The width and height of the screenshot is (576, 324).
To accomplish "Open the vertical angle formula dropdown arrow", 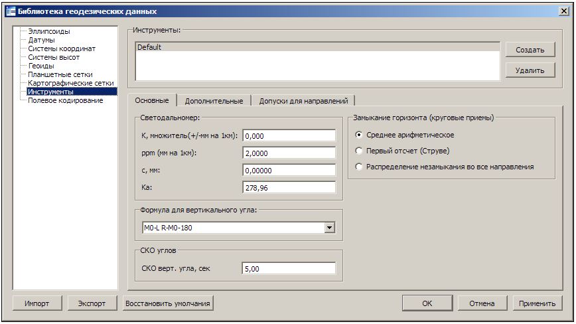I will pyautogui.click(x=330, y=228).
